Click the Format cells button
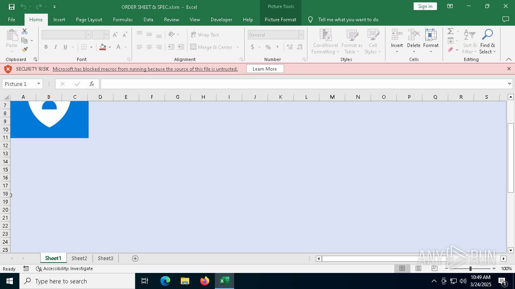515x289 pixels. click(431, 41)
